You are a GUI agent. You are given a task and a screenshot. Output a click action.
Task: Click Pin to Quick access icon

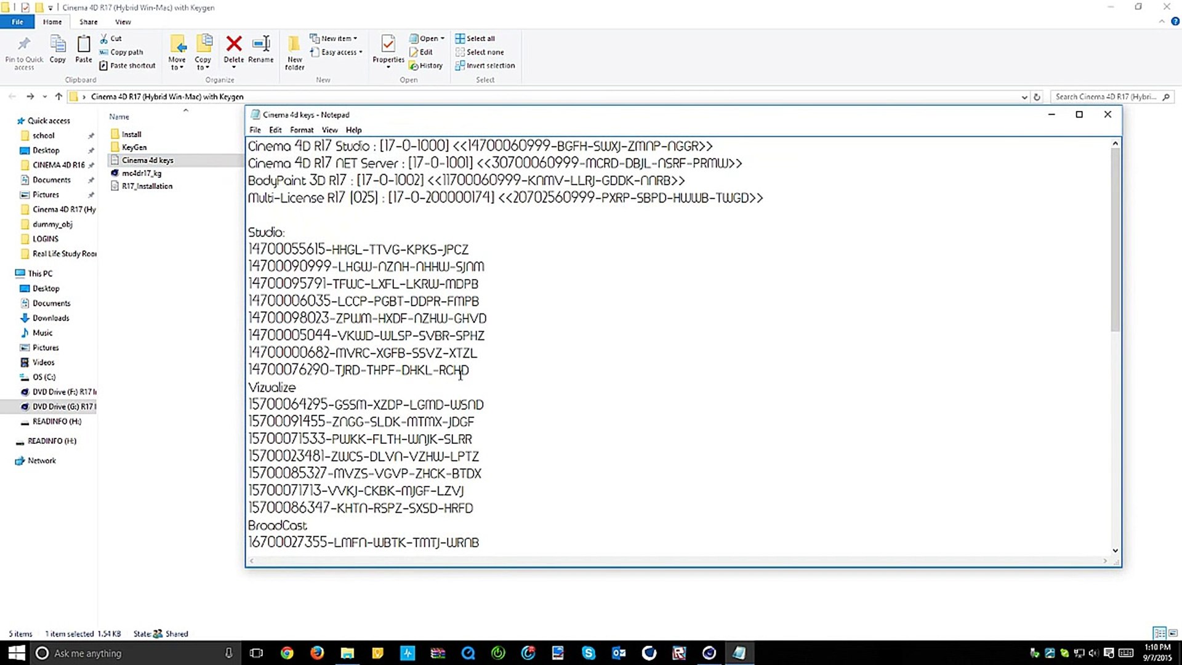[x=24, y=44]
